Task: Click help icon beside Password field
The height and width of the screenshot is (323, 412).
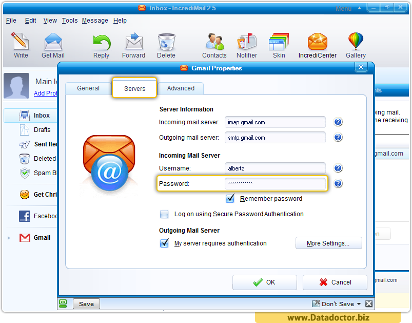Action: [338, 184]
